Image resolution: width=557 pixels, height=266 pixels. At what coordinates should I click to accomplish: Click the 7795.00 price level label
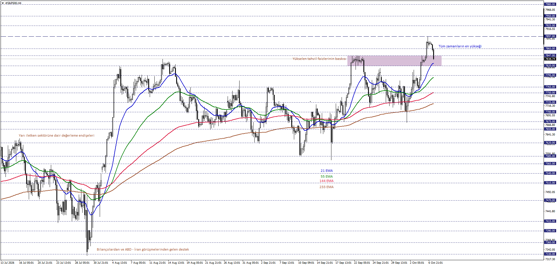(x=550, y=75)
